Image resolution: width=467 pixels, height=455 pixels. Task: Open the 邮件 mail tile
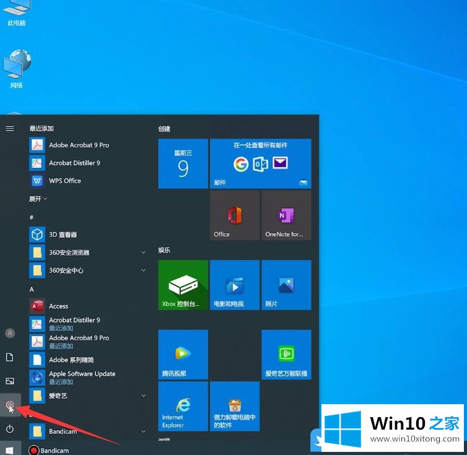[x=261, y=164]
